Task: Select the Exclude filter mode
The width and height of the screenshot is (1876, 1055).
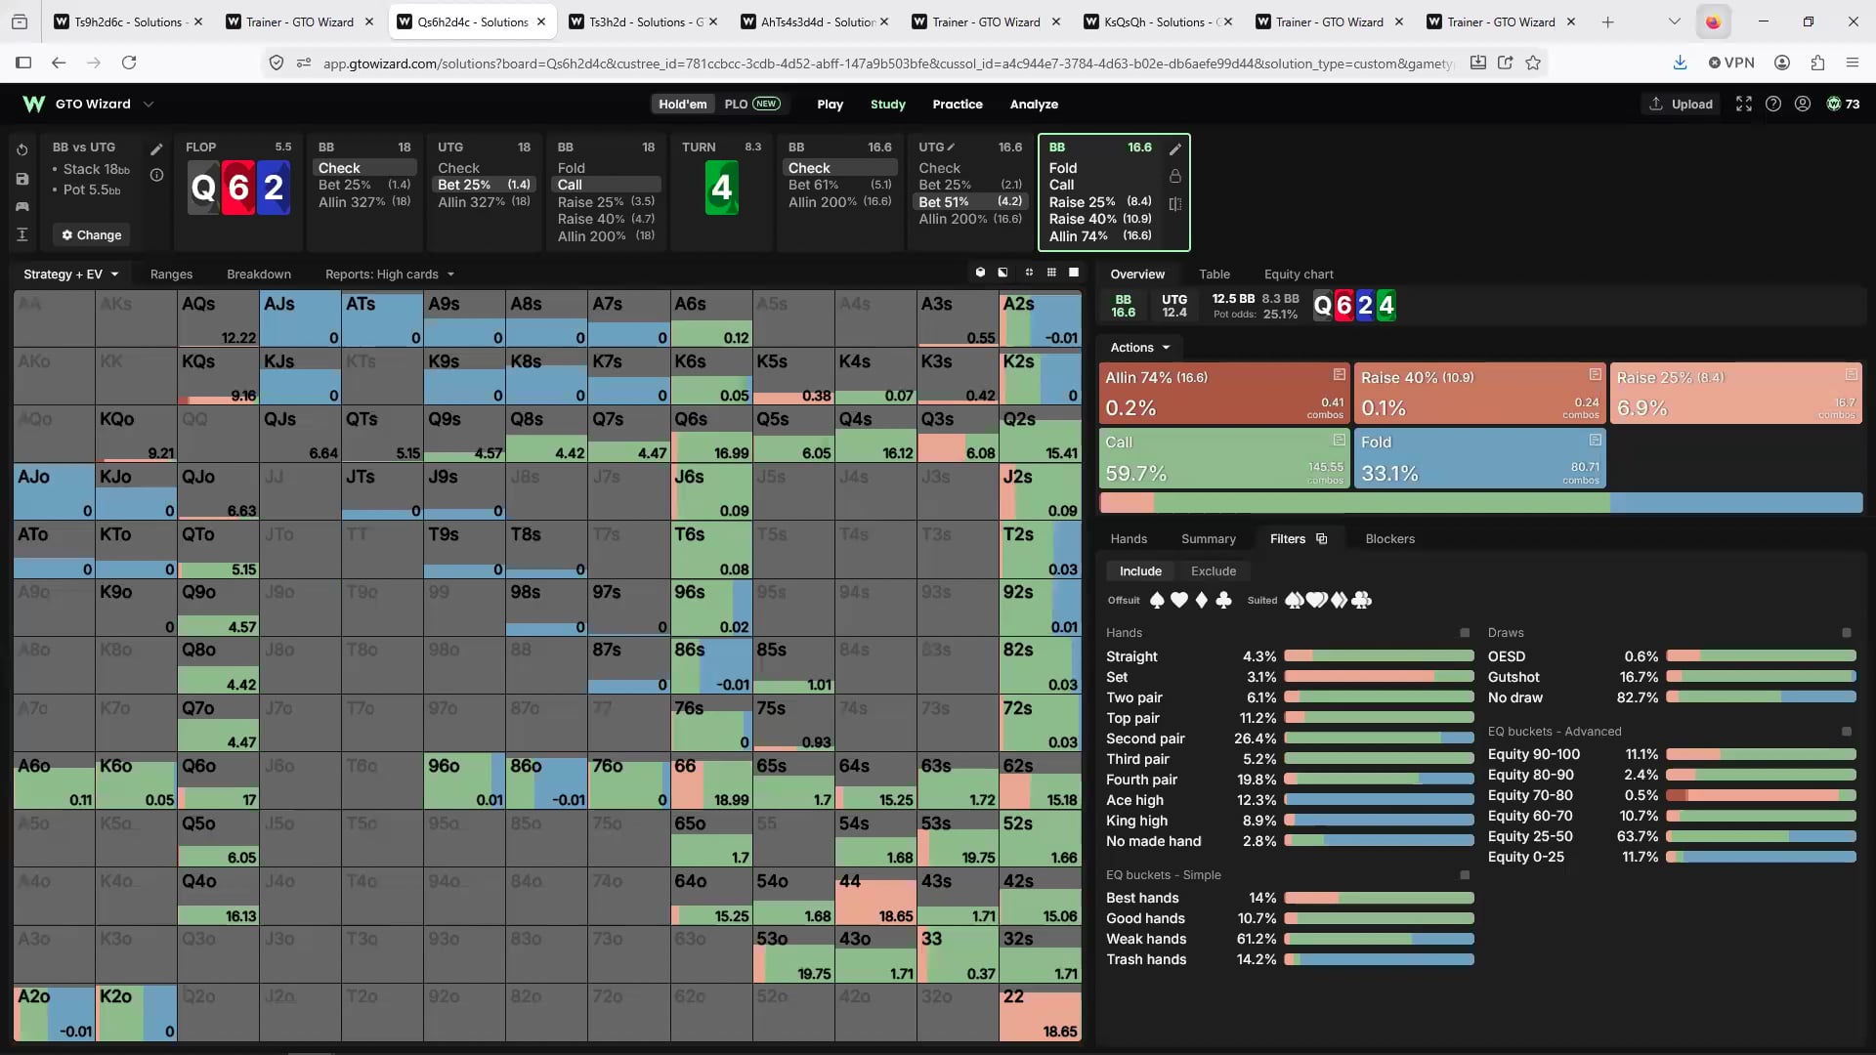Action: point(1214,570)
